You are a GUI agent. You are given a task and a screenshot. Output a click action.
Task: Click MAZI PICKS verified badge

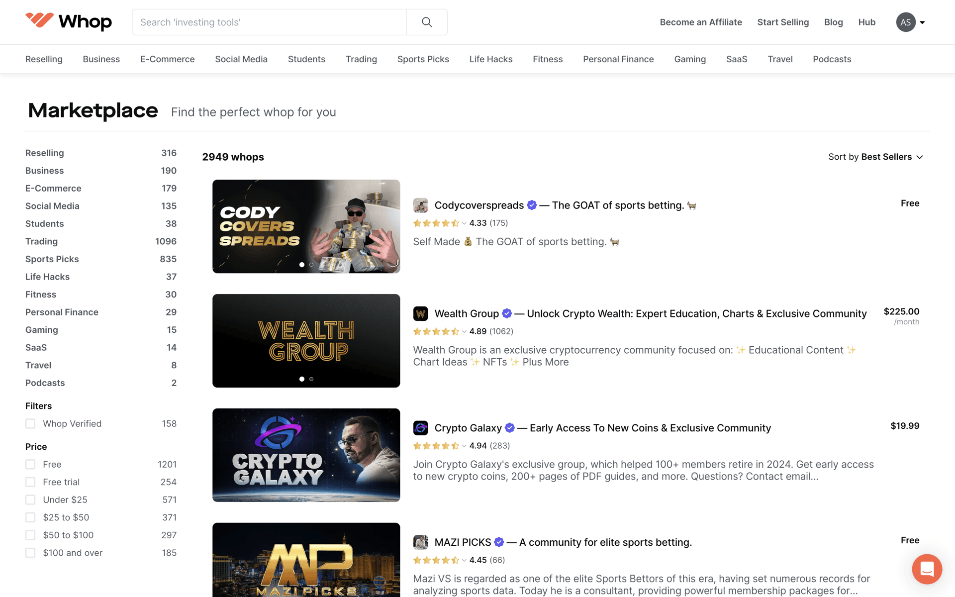click(x=499, y=542)
